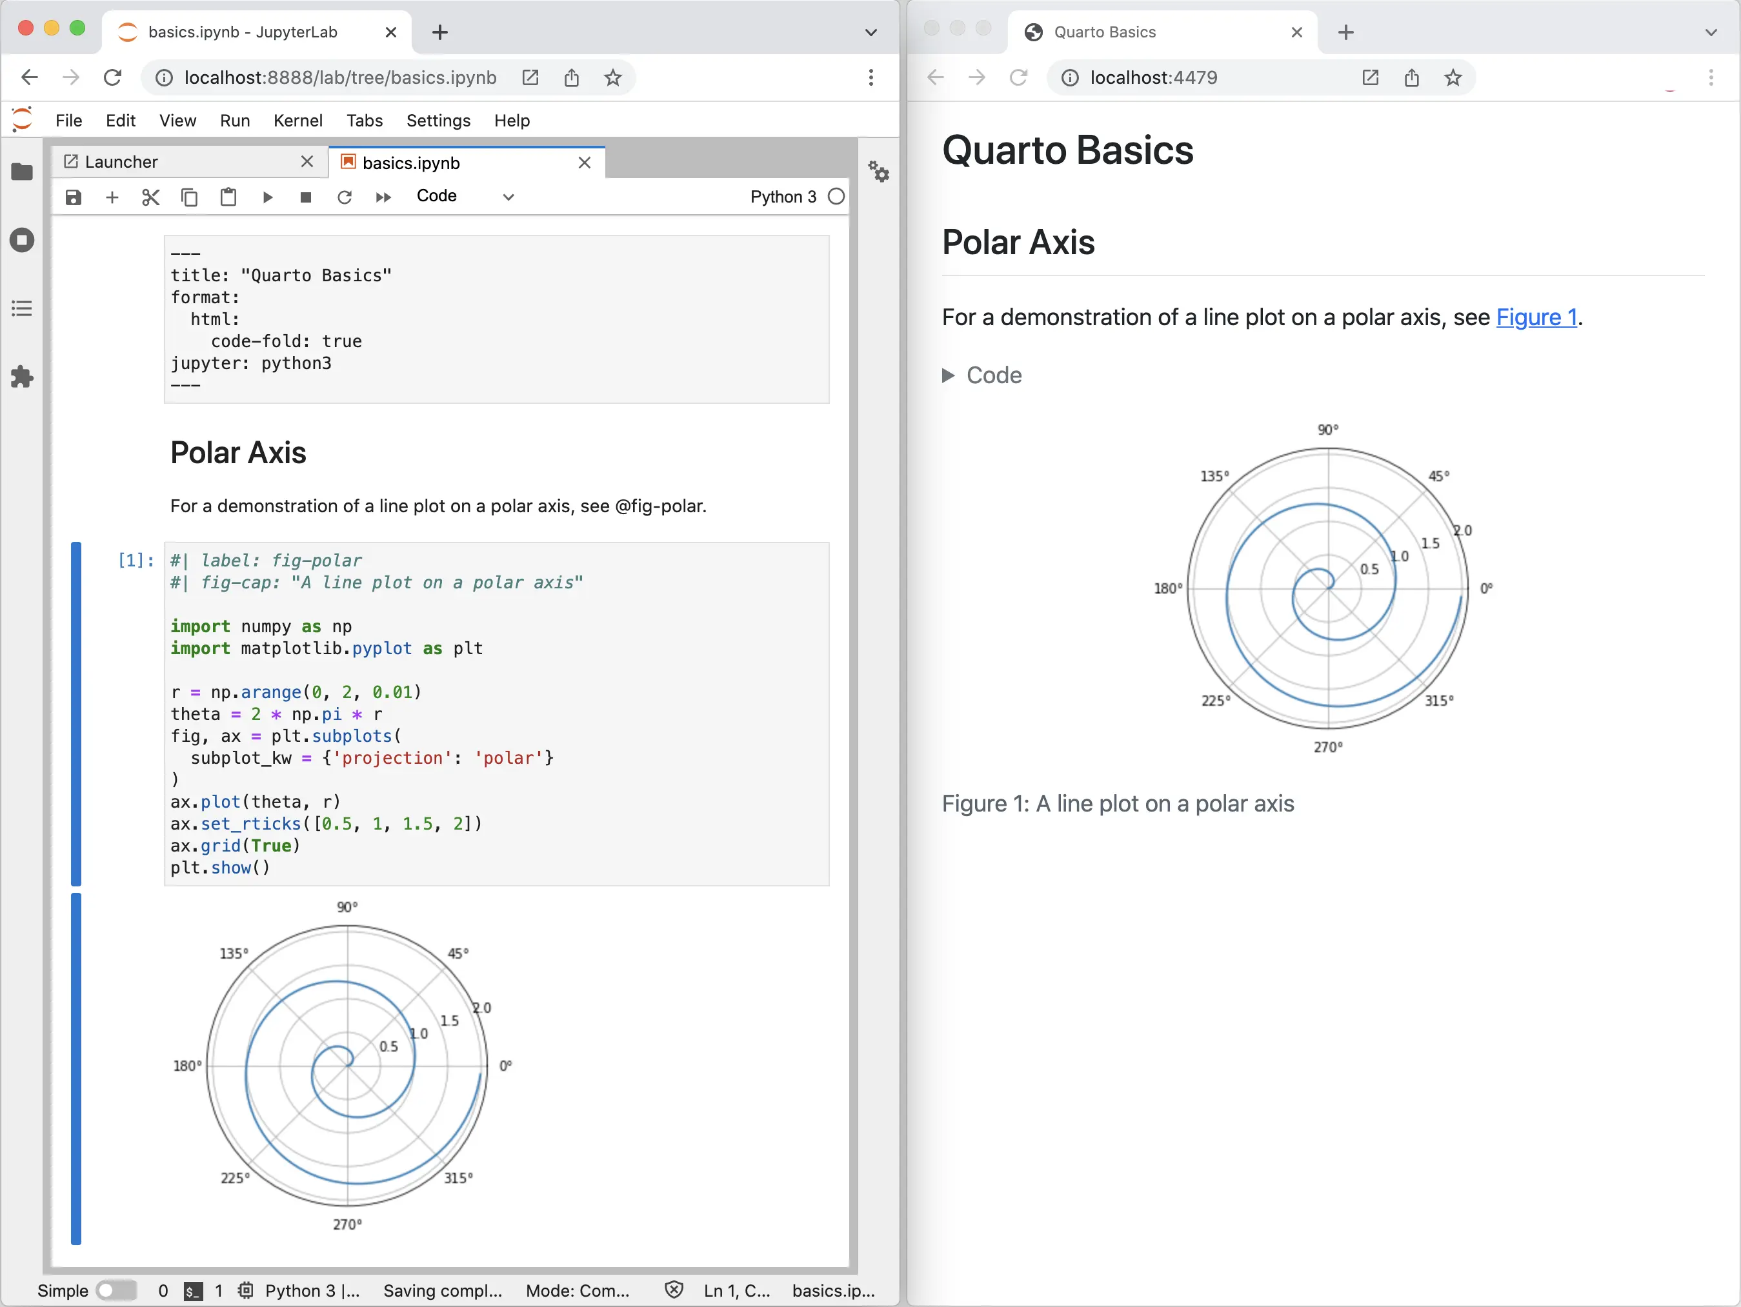Image resolution: width=1741 pixels, height=1307 pixels.
Task: Interrupt the kernel with the stop icon
Action: pyautogui.click(x=305, y=197)
